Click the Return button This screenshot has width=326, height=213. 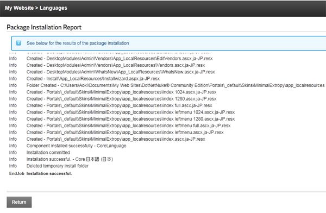coord(19,202)
